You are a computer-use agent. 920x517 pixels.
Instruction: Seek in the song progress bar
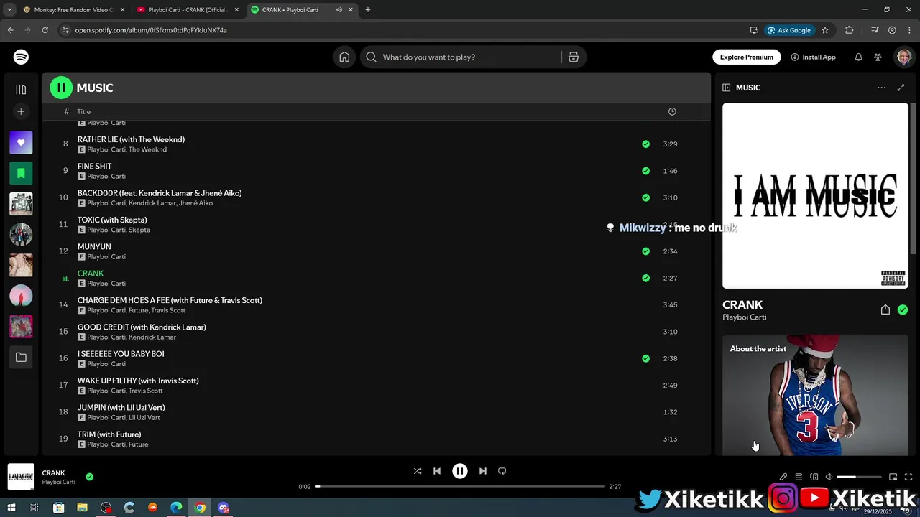point(460,487)
